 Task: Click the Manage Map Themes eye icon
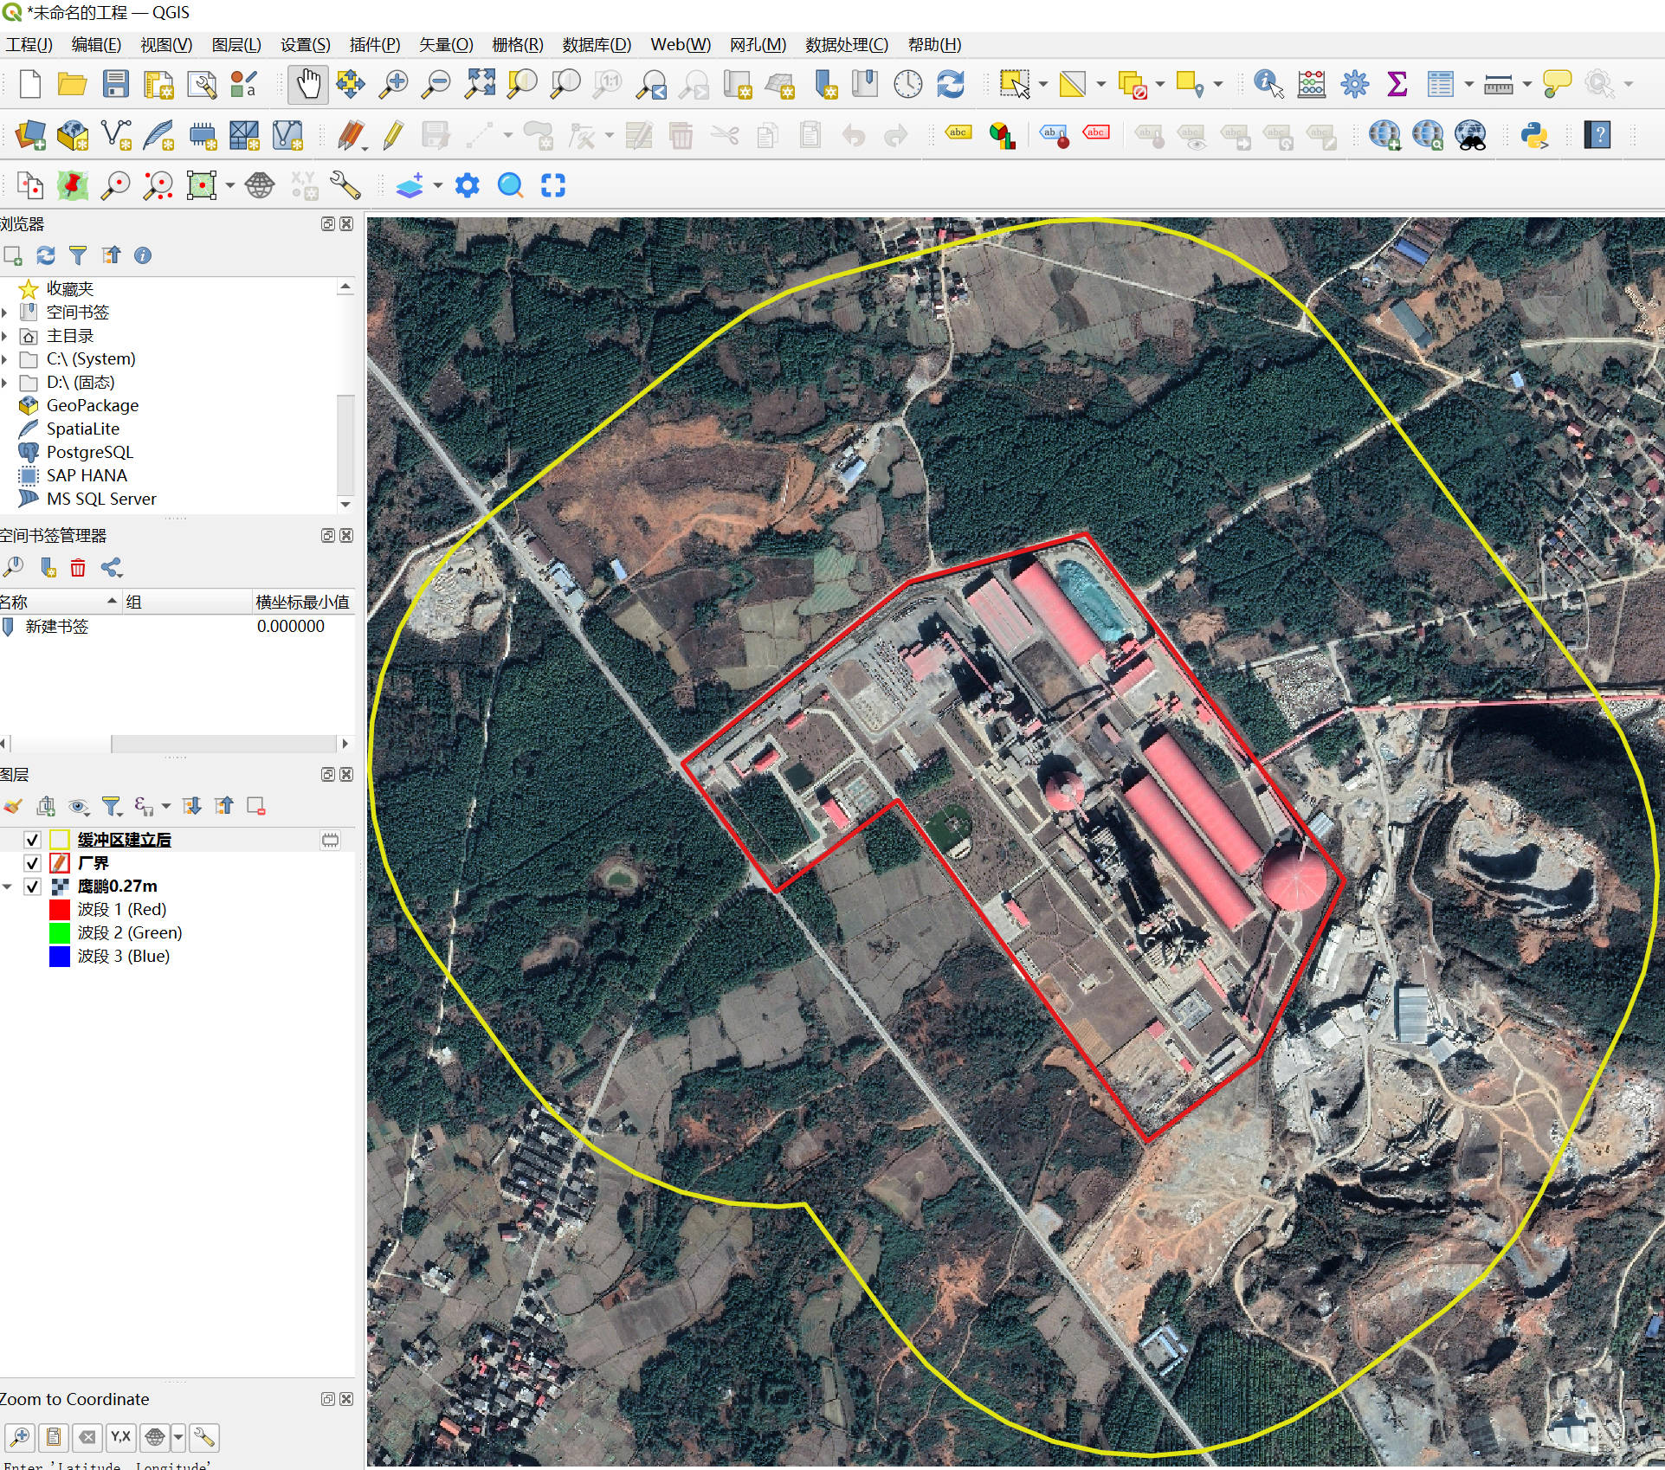coord(79,807)
